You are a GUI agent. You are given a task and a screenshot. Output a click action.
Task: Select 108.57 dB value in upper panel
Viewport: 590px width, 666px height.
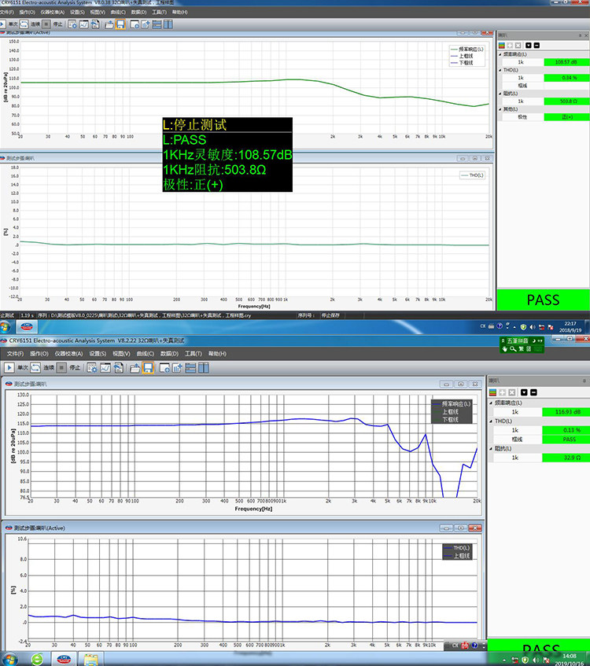coord(566,62)
